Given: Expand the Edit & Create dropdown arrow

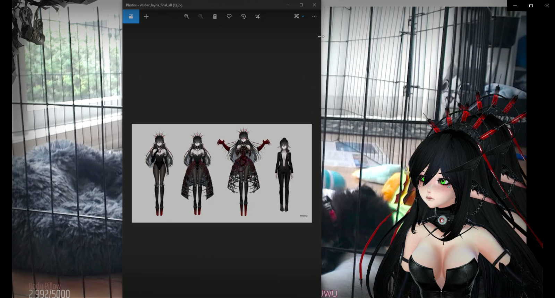Looking at the screenshot, I should point(303,16).
